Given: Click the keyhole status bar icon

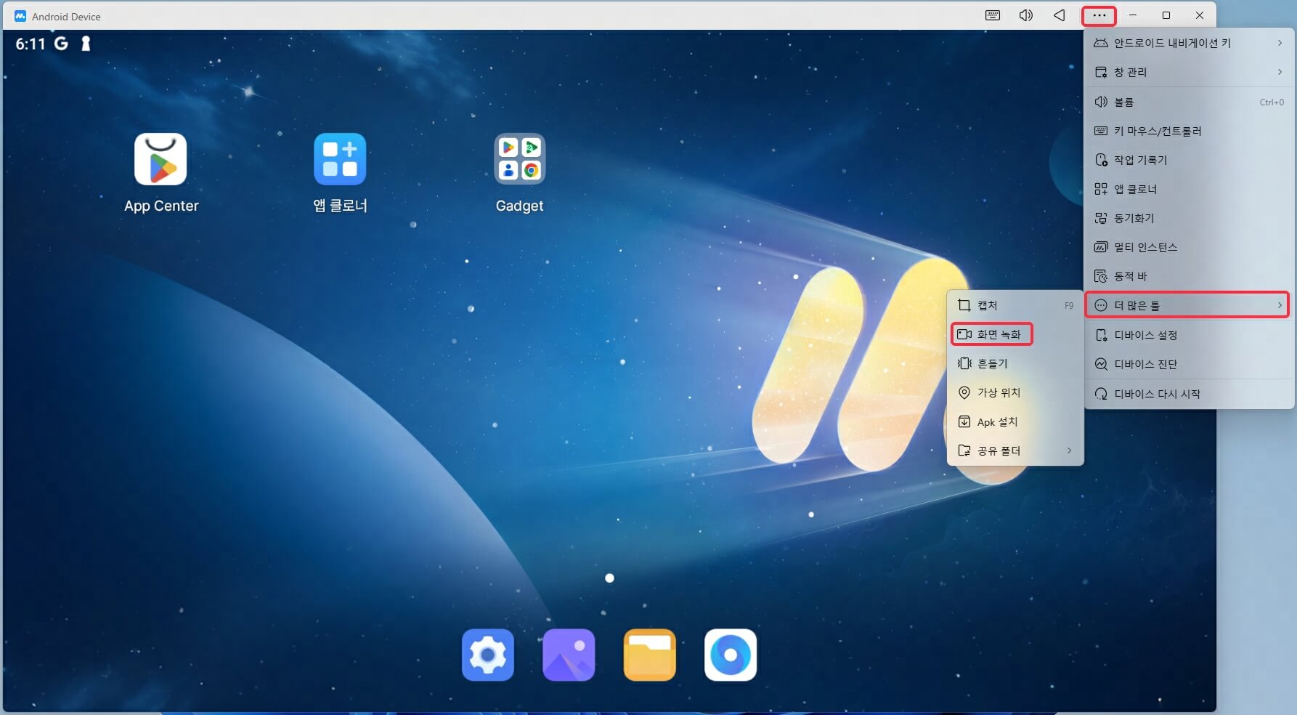Looking at the screenshot, I should coord(86,44).
